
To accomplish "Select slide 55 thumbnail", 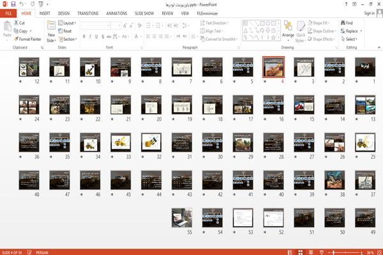I will pos(182,217).
